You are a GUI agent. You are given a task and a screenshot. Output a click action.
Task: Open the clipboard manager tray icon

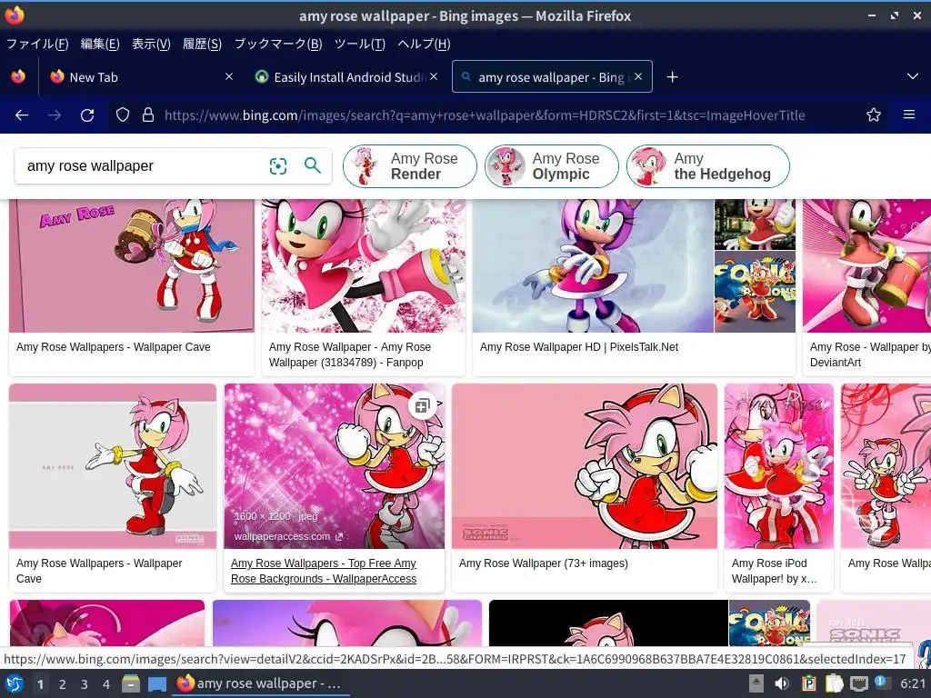(x=808, y=683)
